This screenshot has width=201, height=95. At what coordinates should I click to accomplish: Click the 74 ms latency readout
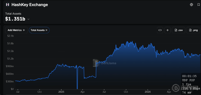187,92
